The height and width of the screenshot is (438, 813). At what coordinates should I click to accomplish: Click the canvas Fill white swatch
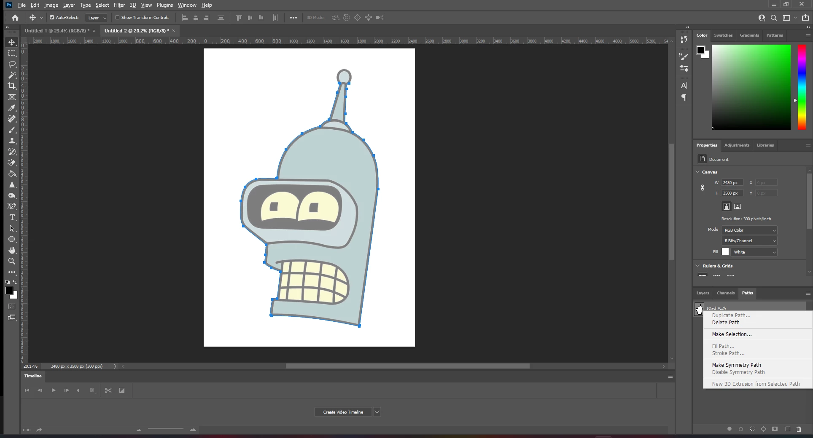[725, 252]
